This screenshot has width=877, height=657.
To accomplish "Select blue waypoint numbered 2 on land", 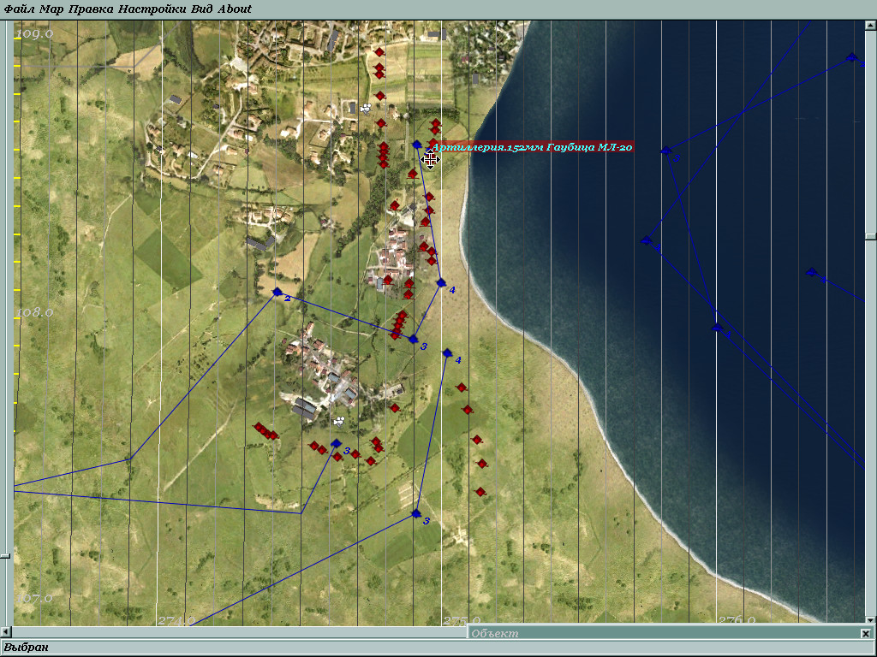I will coord(277,292).
